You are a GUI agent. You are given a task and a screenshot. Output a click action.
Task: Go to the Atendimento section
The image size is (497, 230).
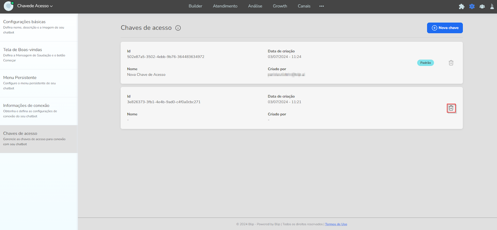(x=225, y=6)
